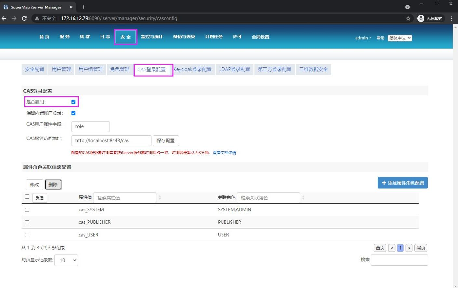
Task: Click the 属性值 column sort arrows
Action: pos(160,197)
